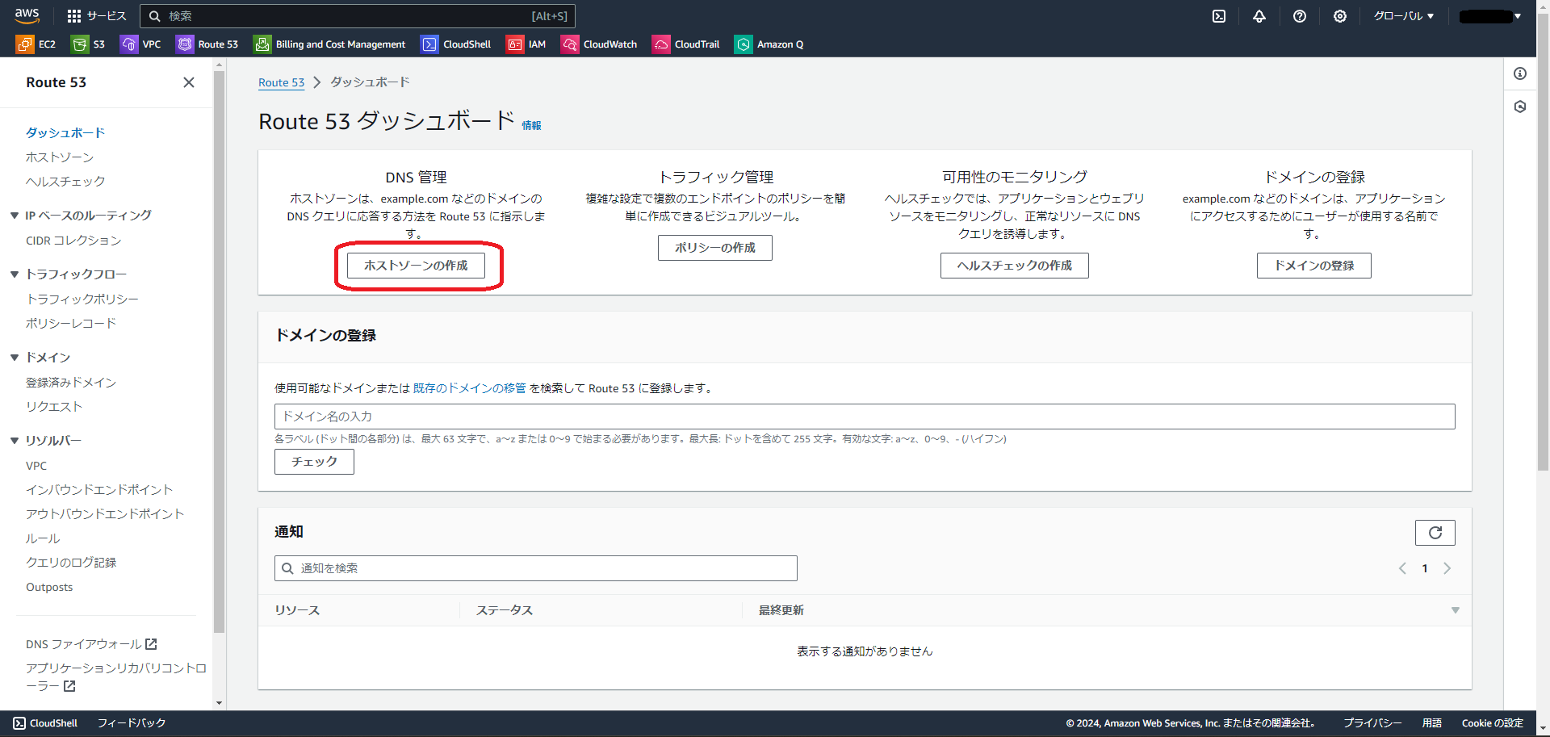Collapse the ドメイン section
Viewport: 1550px width, 737px height.
(x=15, y=358)
